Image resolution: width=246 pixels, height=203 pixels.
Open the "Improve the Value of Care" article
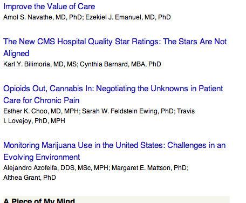pos(49,6)
